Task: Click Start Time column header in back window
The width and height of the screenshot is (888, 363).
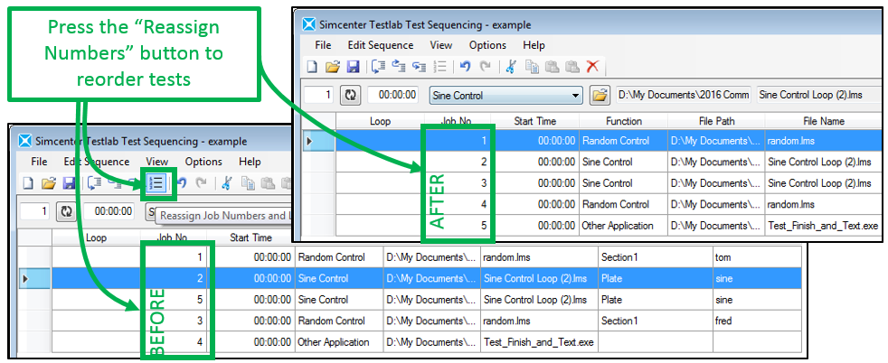Action: pos(250,238)
